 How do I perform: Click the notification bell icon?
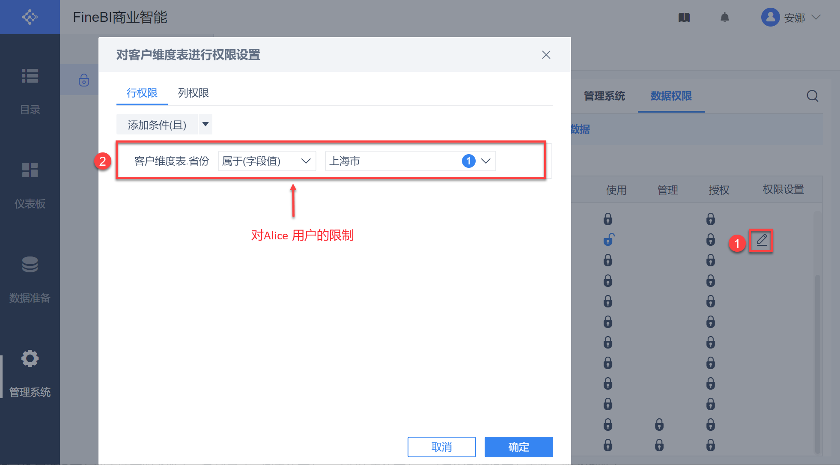pyautogui.click(x=724, y=18)
